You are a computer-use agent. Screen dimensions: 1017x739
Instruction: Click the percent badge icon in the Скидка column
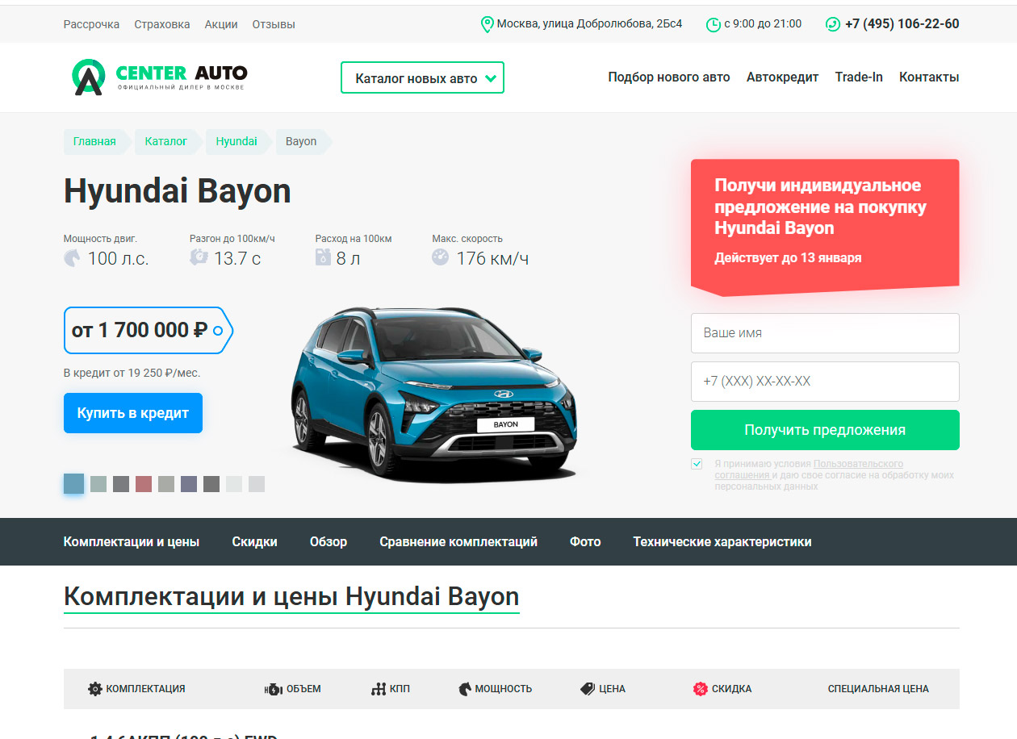tap(701, 689)
